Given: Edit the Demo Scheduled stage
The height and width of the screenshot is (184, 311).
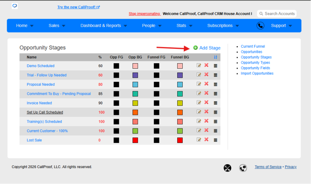Looking at the screenshot, I should (x=199, y=65).
